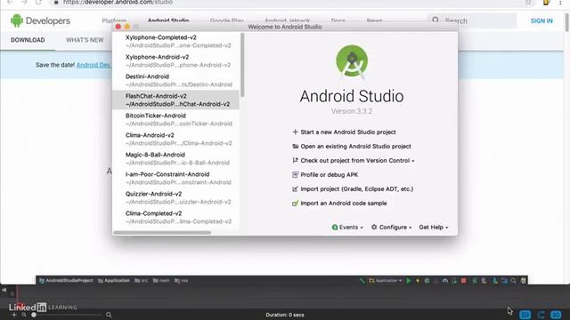
Task: Click the yellow Apply Changes lightning icon
Action: pos(418,281)
